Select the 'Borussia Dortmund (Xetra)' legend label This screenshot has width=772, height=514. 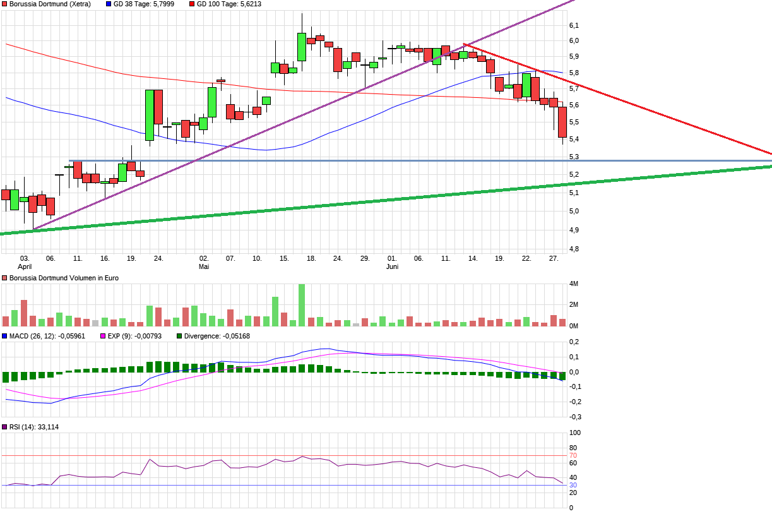(50, 4)
